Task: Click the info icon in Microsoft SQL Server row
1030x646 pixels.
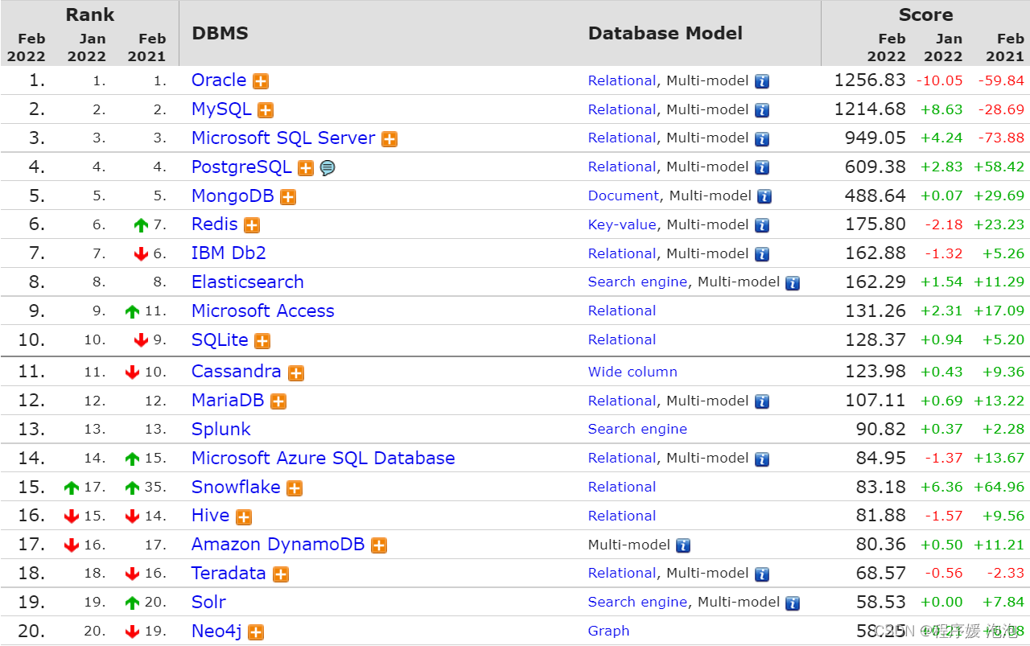Action: click(762, 138)
